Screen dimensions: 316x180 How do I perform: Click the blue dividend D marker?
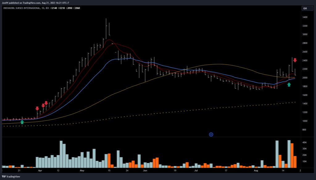click(211, 134)
